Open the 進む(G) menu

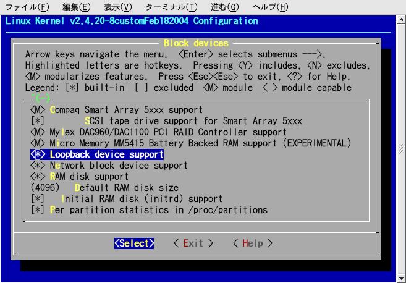[x=224, y=7]
